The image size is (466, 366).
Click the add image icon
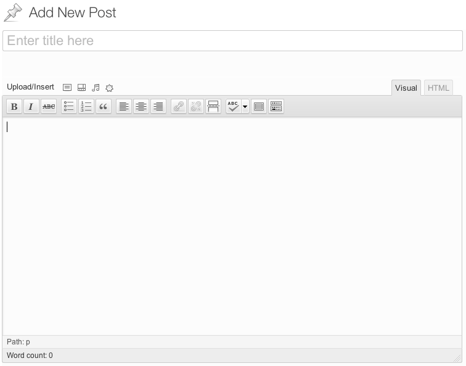[67, 88]
